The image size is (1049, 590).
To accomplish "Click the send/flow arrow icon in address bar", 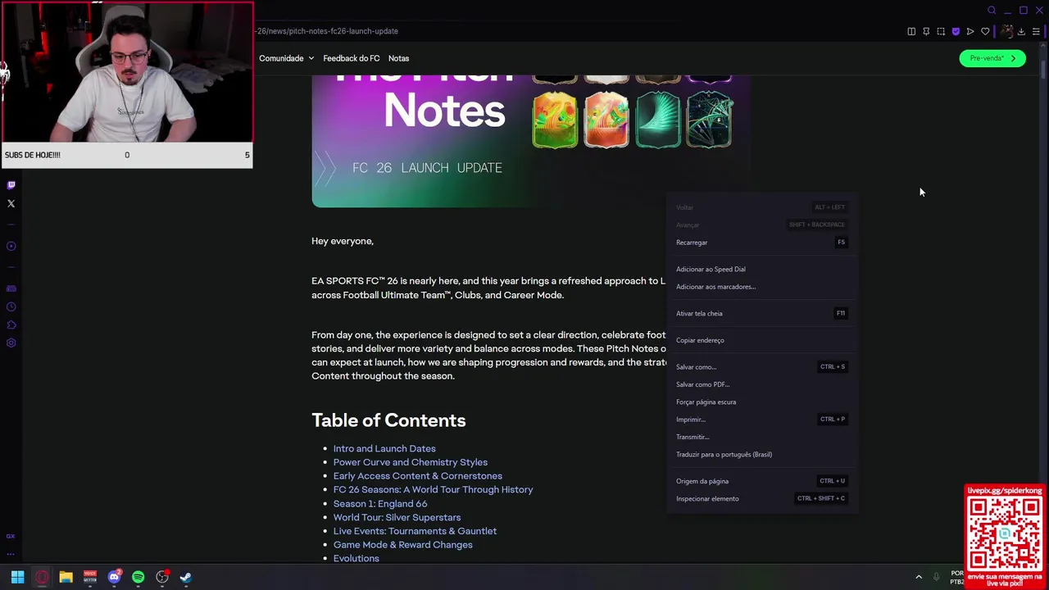I will [x=970, y=31].
